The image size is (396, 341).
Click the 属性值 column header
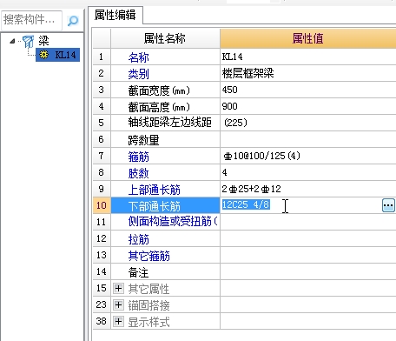[308, 38]
